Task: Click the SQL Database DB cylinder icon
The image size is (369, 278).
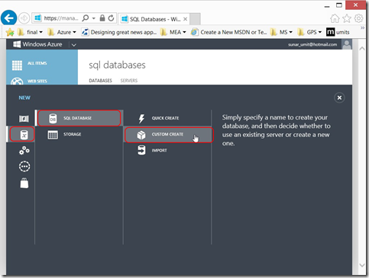Action: [x=53, y=118]
